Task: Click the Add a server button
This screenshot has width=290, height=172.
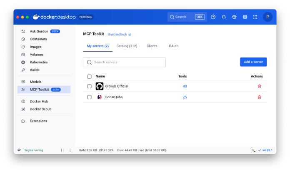Action: 253,62
